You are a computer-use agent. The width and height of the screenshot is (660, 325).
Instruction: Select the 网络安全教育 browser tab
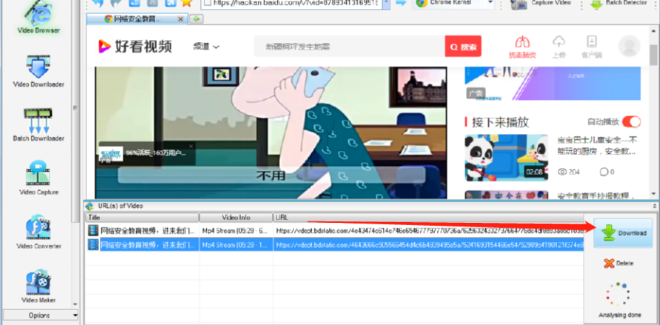coord(138,19)
